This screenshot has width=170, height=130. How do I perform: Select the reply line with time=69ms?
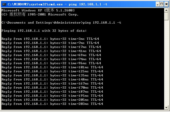(x=51, y=55)
